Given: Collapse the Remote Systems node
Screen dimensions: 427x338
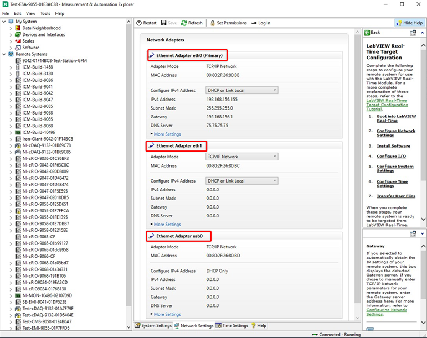Looking at the screenshot, I should point(4,54).
